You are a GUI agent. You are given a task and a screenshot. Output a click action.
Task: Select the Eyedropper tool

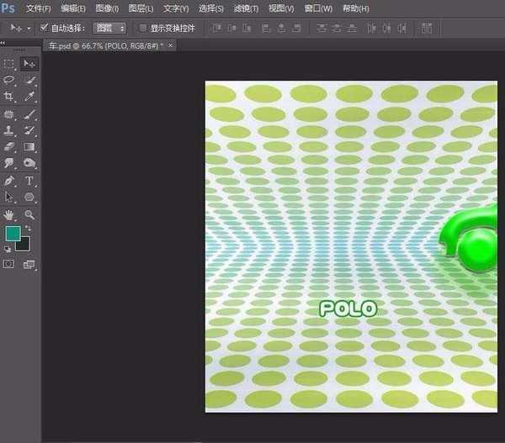tap(29, 98)
